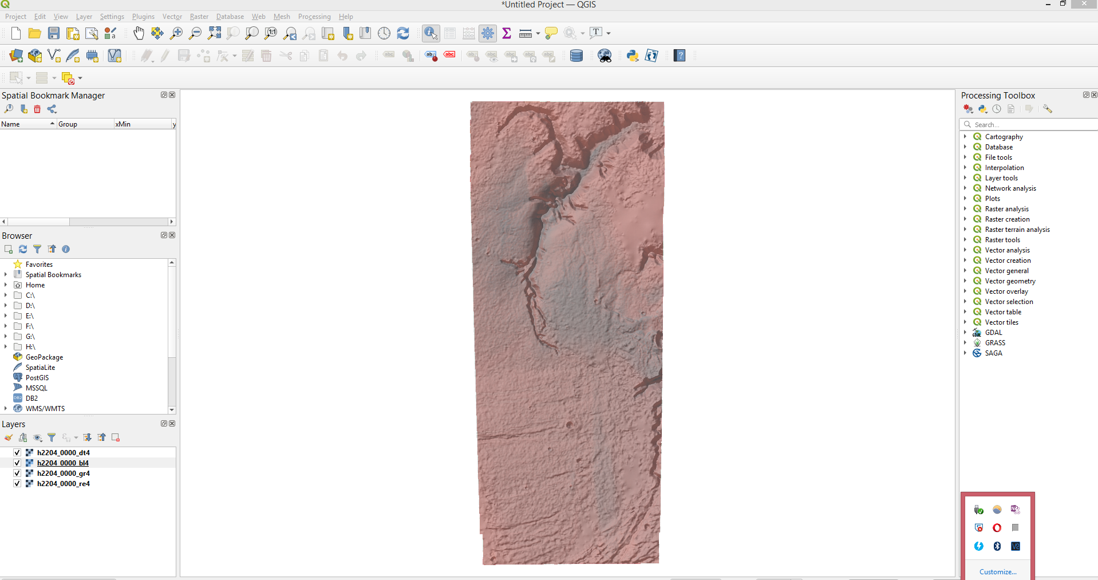Open the Statistical Summary sigma tool

pyautogui.click(x=507, y=33)
